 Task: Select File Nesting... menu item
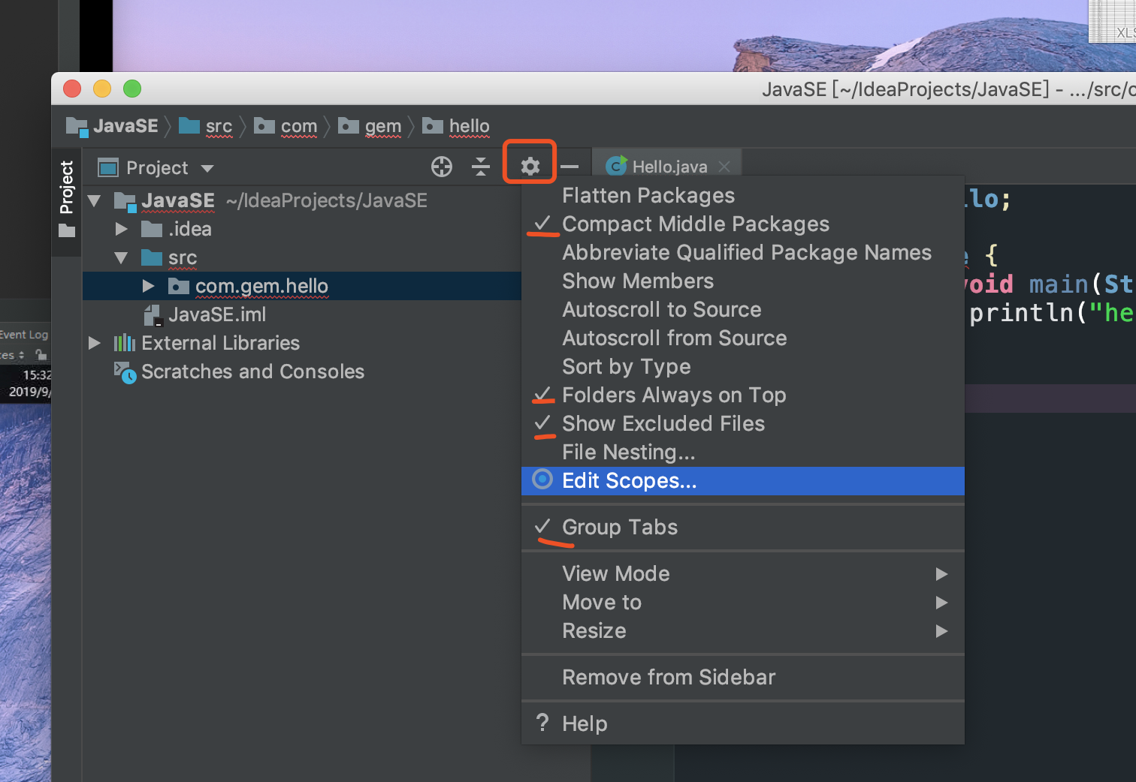click(743, 452)
